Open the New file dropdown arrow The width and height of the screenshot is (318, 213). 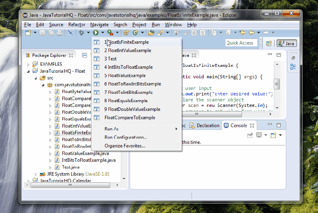point(35,33)
